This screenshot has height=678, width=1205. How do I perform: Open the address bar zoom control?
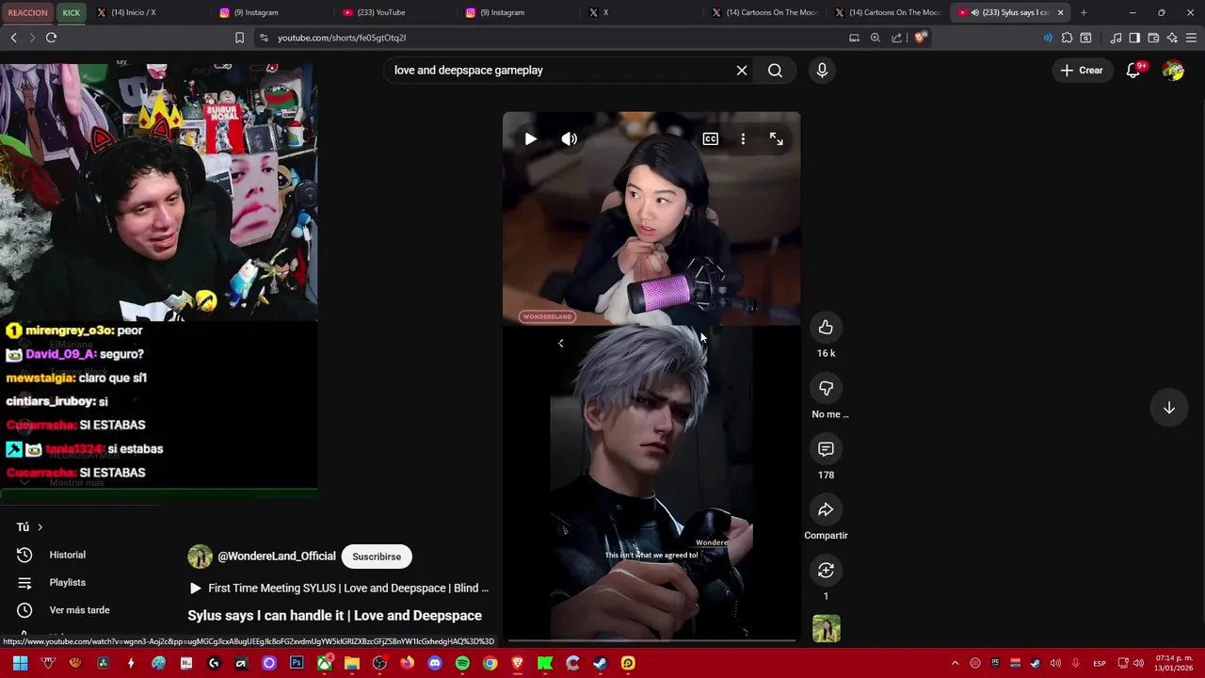pos(875,38)
